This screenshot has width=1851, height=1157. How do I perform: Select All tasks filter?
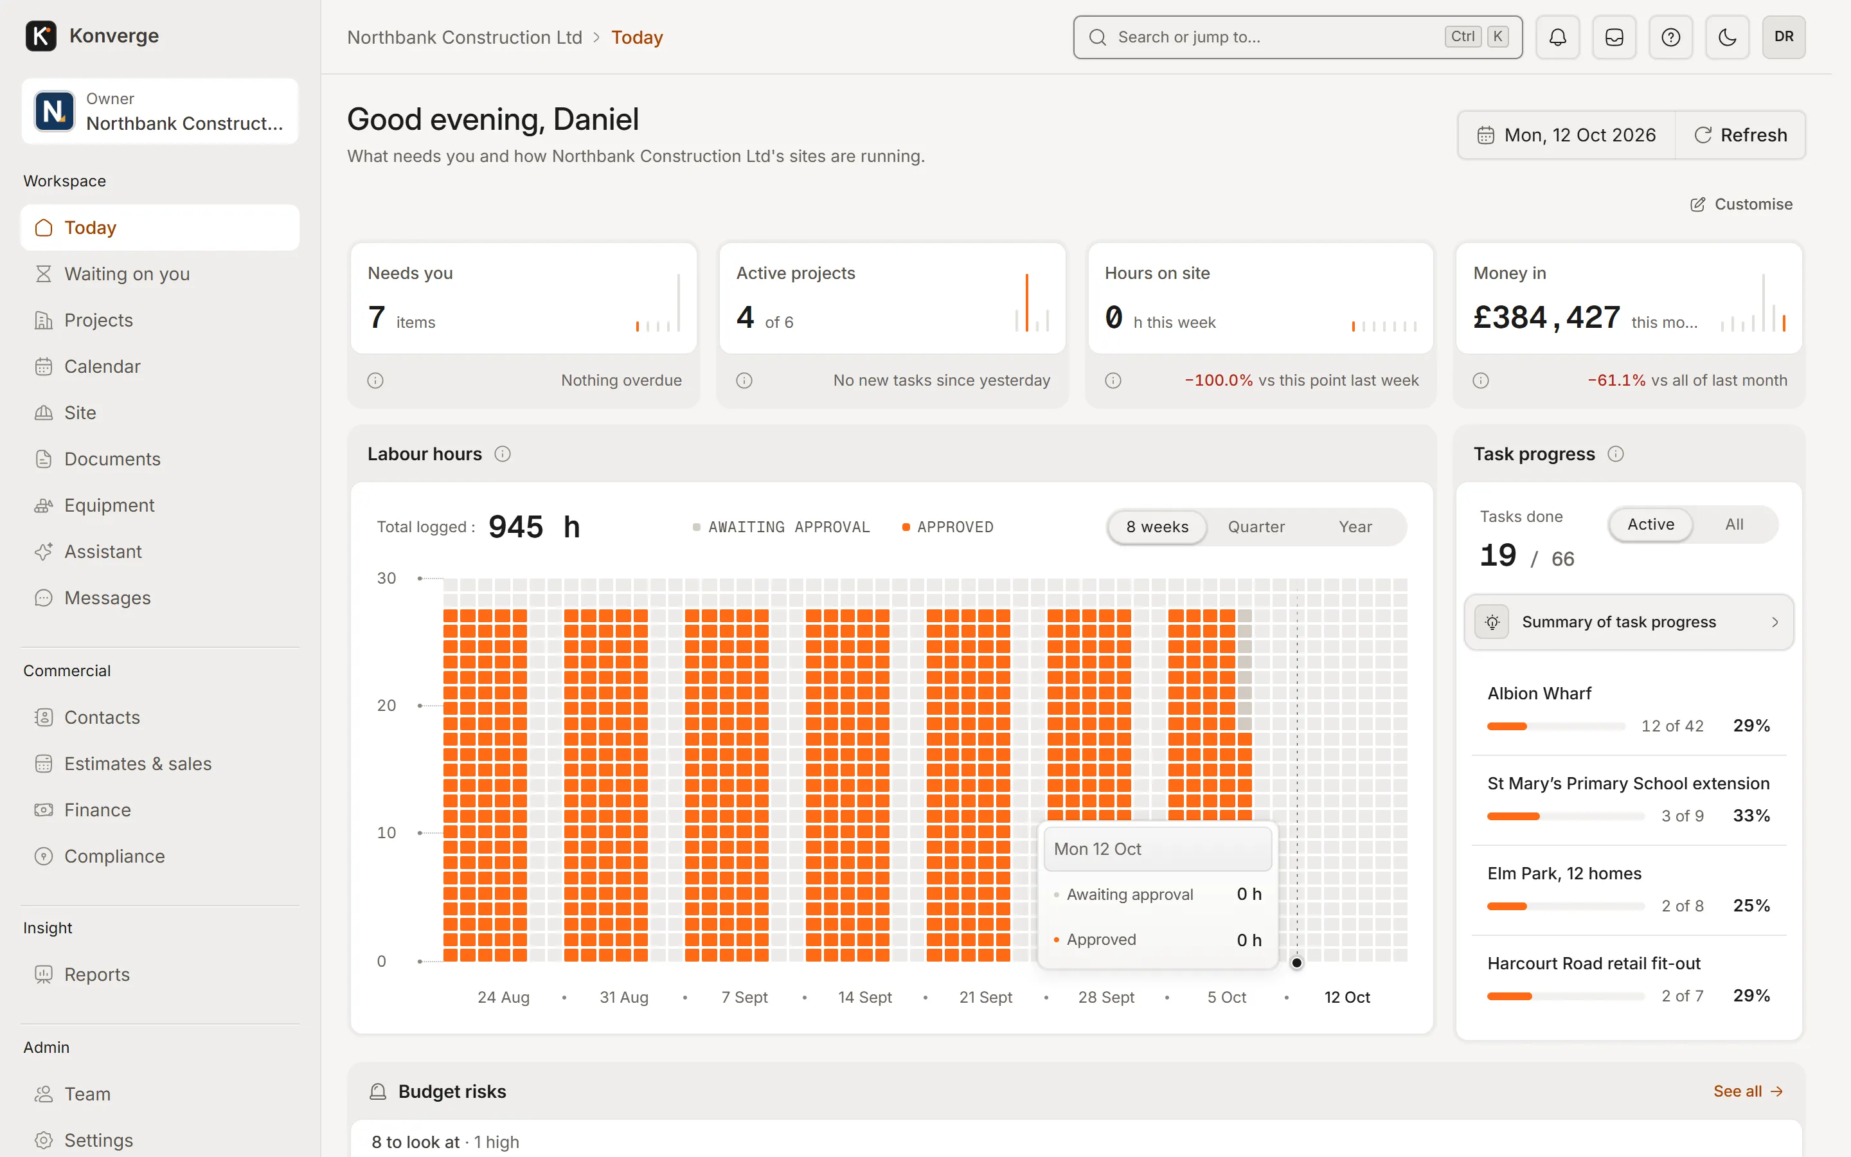(1734, 524)
